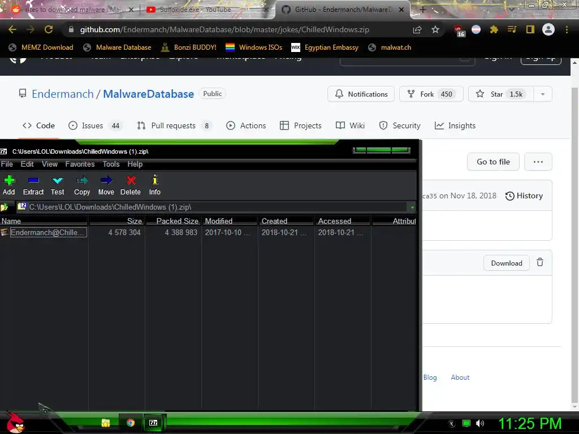Open the Issues tab on GitHub
Image resolution: width=579 pixels, height=434 pixels.
coord(96,125)
